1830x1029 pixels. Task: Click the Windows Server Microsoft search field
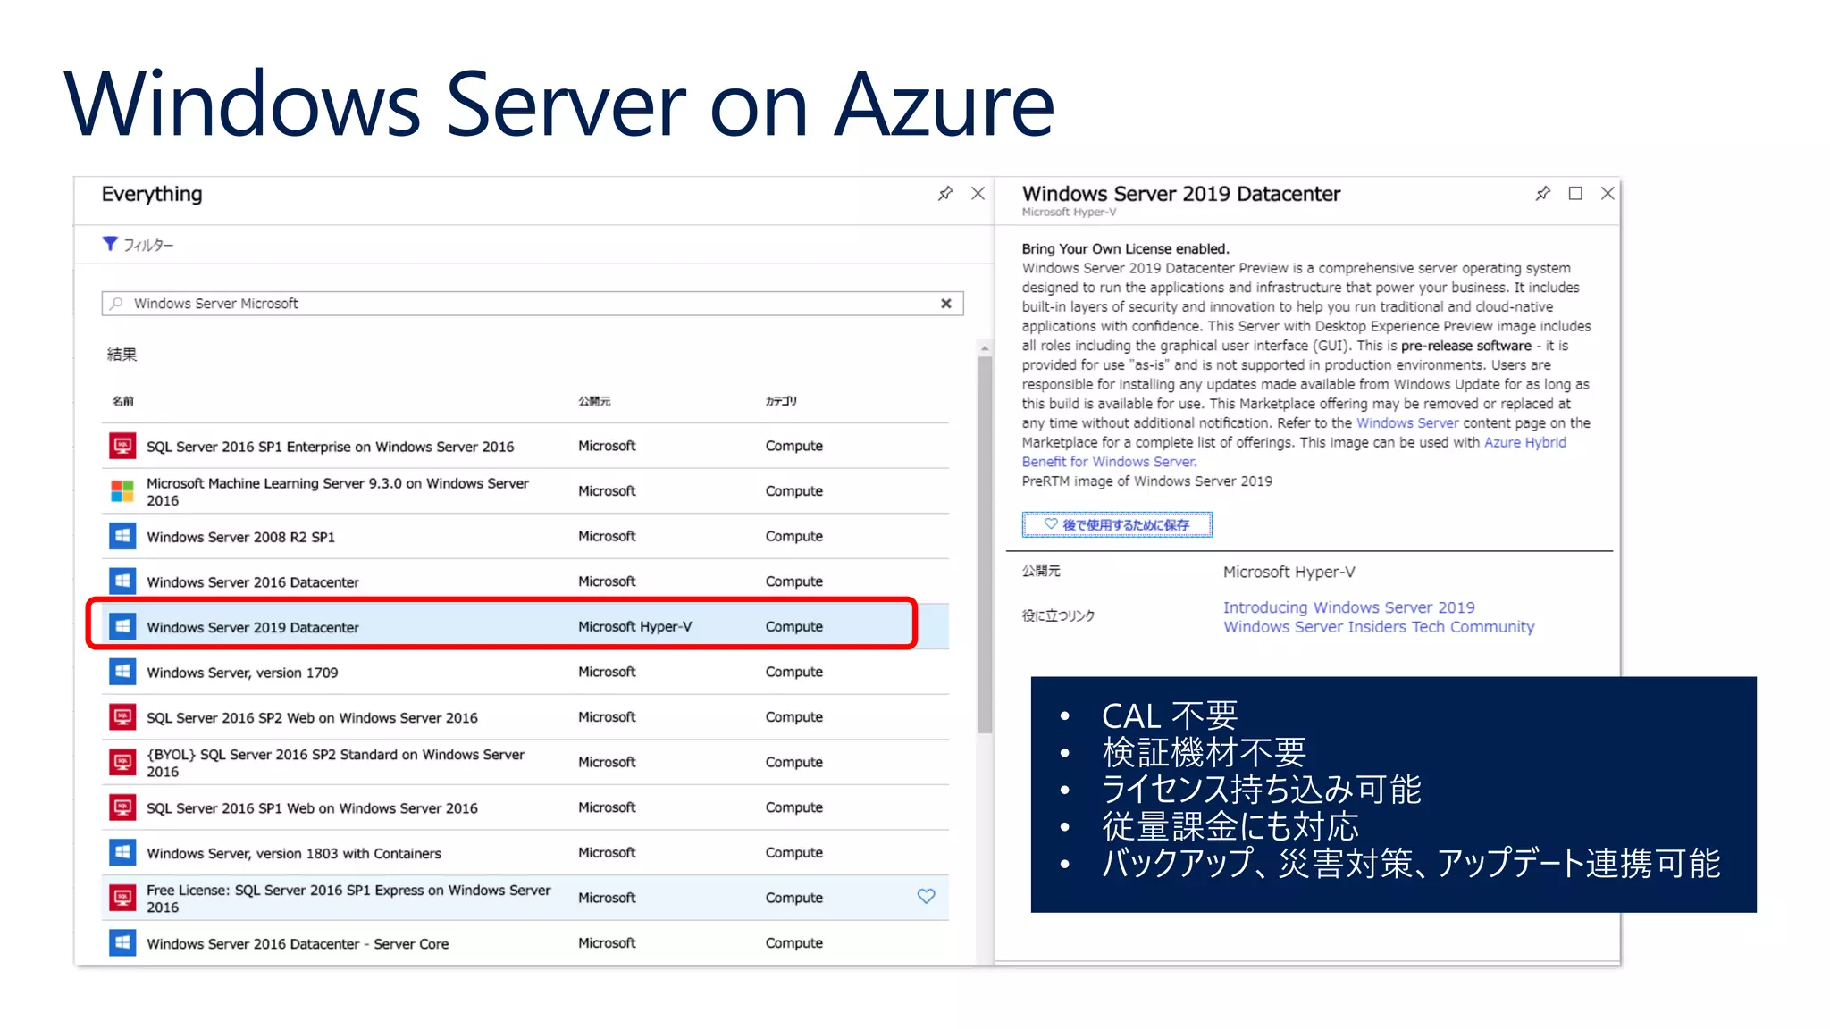coord(527,304)
